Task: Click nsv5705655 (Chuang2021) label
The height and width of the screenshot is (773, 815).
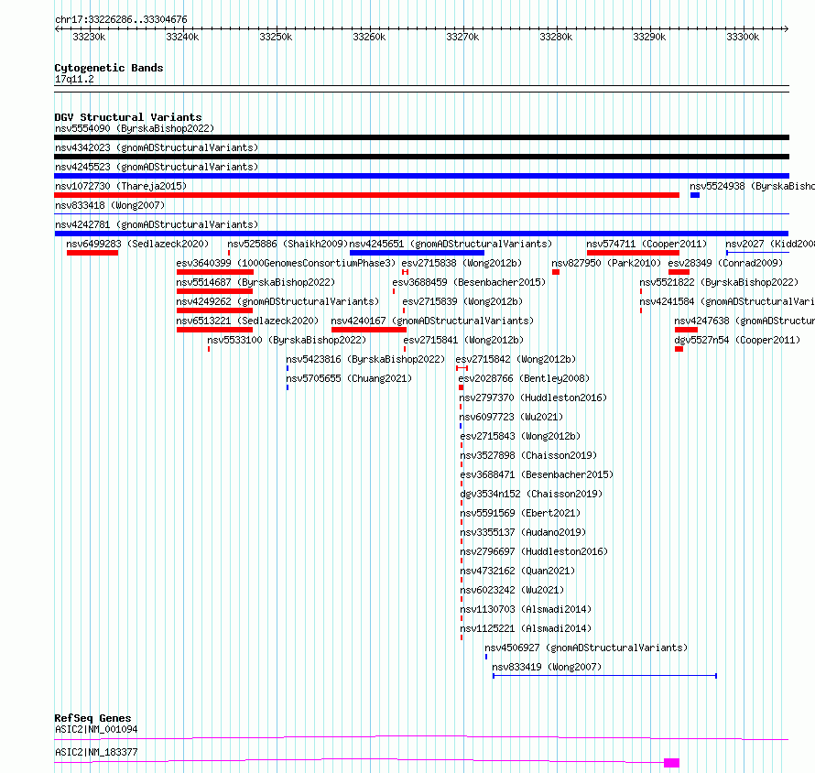Action: point(349,378)
